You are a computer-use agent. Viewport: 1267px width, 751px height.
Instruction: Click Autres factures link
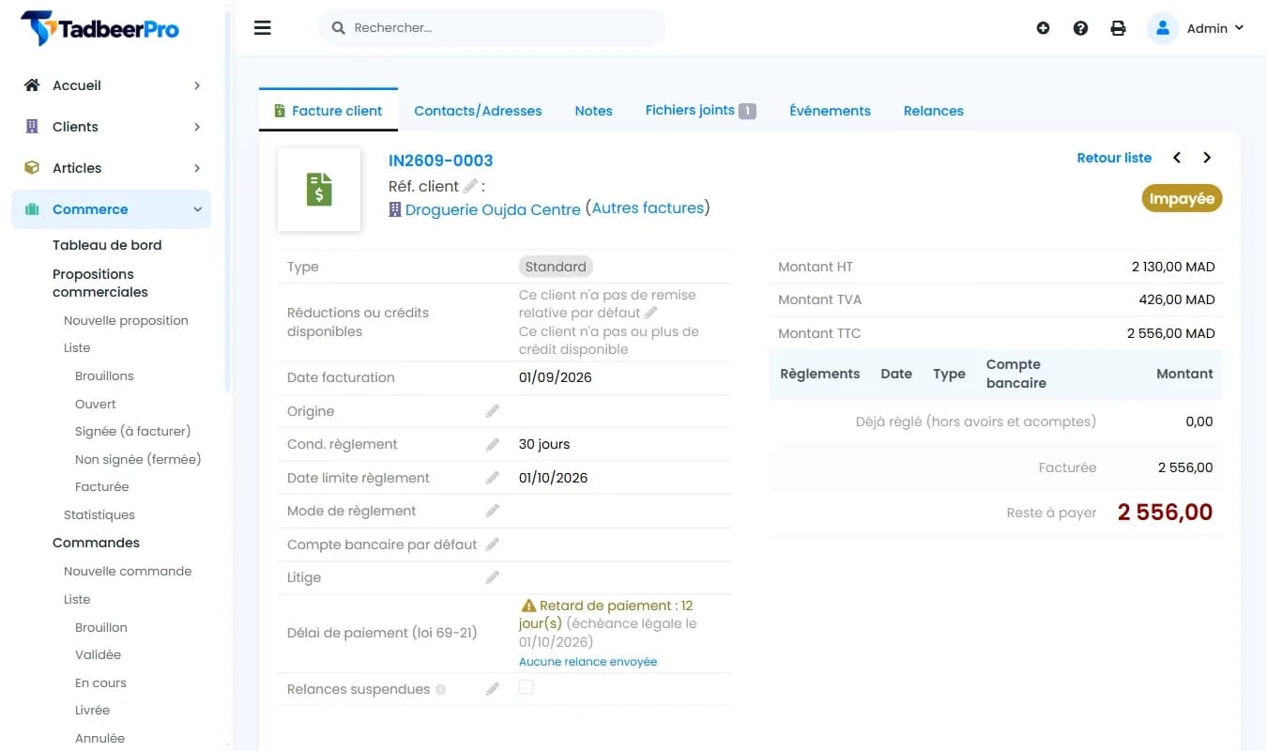tap(648, 208)
